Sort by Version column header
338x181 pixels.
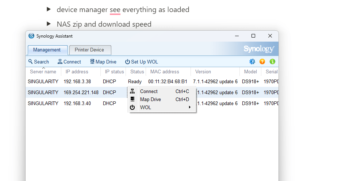point(215,72)
